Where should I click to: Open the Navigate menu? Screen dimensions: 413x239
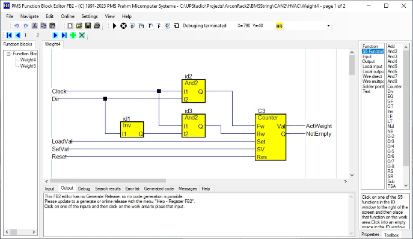coord(29,16)
